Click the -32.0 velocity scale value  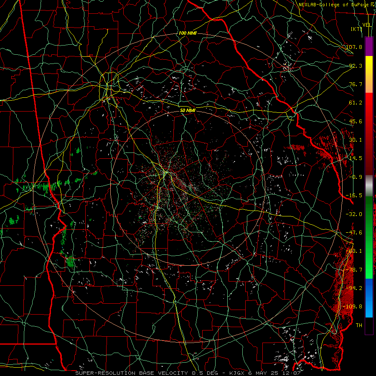click(x=354, y=214)
